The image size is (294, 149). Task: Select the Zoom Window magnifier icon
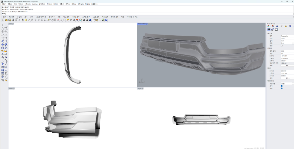click(42, 20)
